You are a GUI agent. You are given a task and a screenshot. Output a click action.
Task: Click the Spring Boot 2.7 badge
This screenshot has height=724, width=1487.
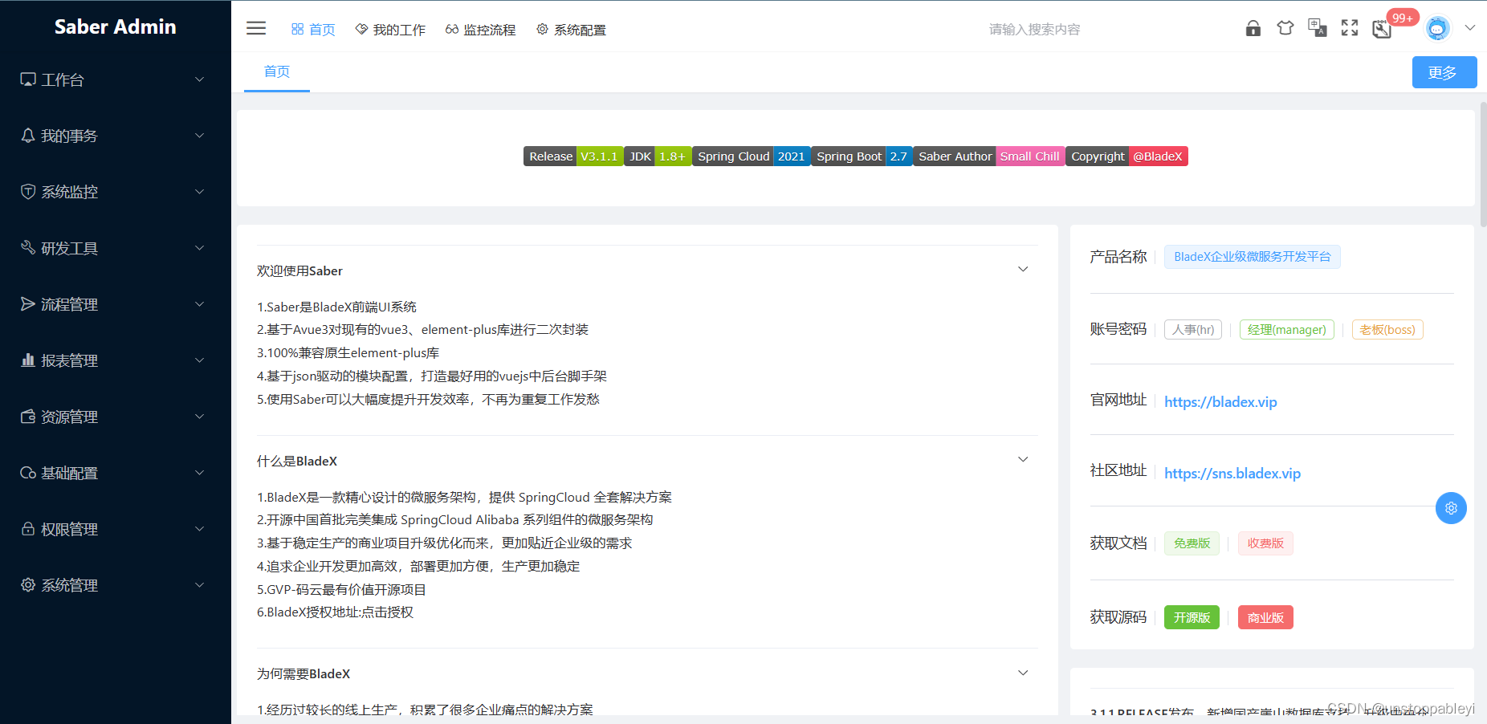862,157
